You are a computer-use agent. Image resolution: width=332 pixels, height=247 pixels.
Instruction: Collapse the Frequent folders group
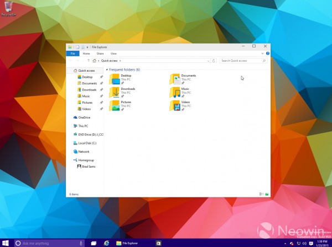tap(107, 70)
